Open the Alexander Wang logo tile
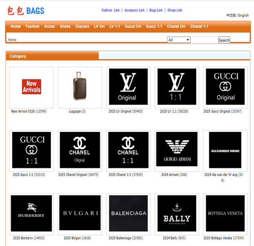The height and width of the screenshot is (246, 254). coord(225,150)
